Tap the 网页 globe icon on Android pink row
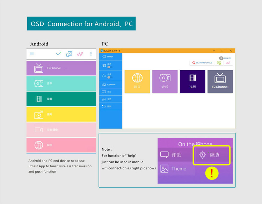 39,145
